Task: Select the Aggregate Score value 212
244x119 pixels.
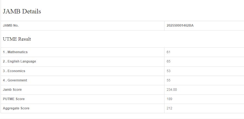Action: [169, 108]
